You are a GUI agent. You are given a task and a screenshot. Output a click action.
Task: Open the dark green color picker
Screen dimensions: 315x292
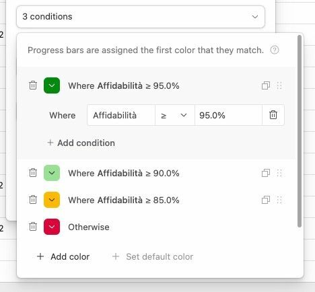[x=52, y=85]
